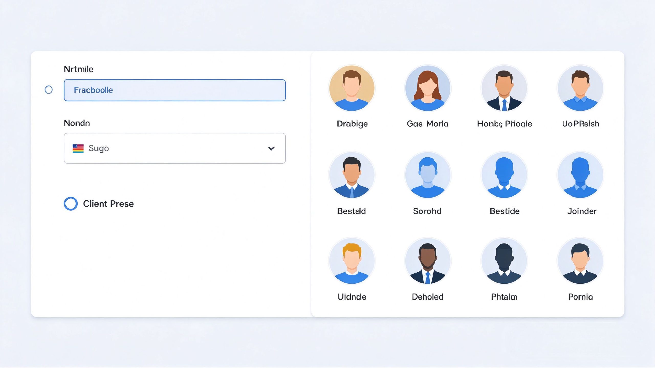Click the flag icon in Sugo dropdown
Screen dimensions: 655x368
78,148
